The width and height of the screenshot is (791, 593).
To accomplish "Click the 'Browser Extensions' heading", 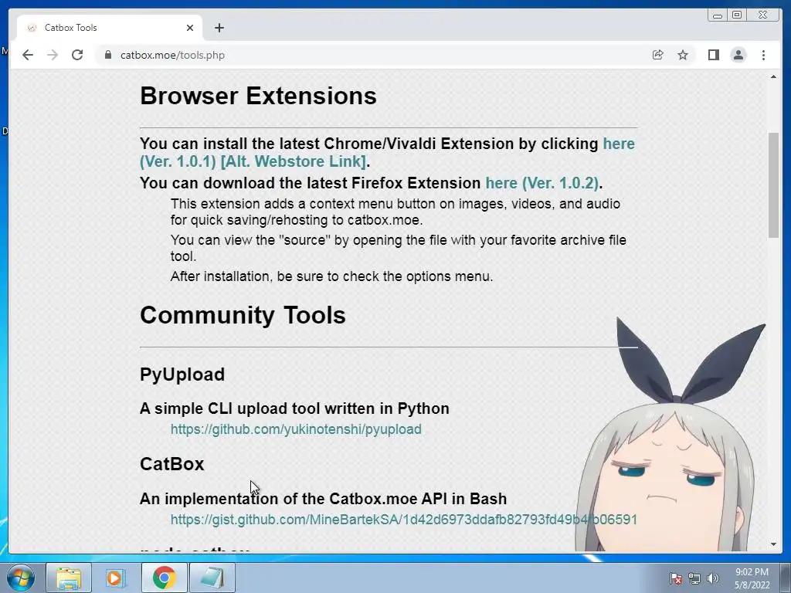I will 258,96.
